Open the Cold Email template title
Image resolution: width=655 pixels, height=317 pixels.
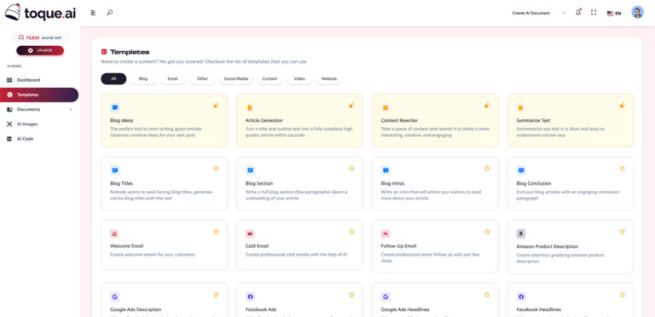tap(257, 246)
